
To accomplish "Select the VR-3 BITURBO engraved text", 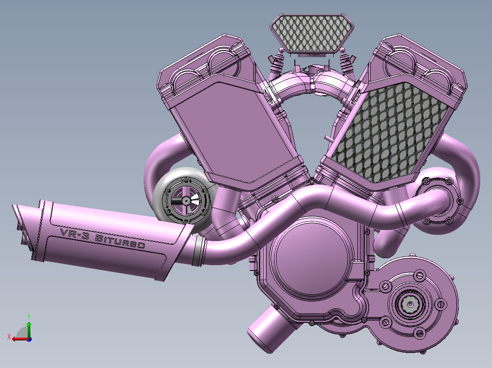I will tap(103, 238).
